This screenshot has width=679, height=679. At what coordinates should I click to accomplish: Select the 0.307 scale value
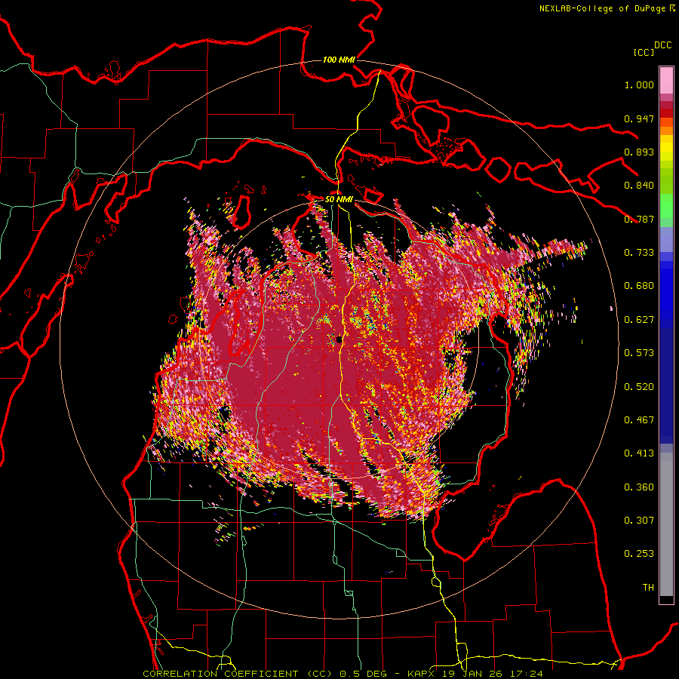[x=639, y=521]
